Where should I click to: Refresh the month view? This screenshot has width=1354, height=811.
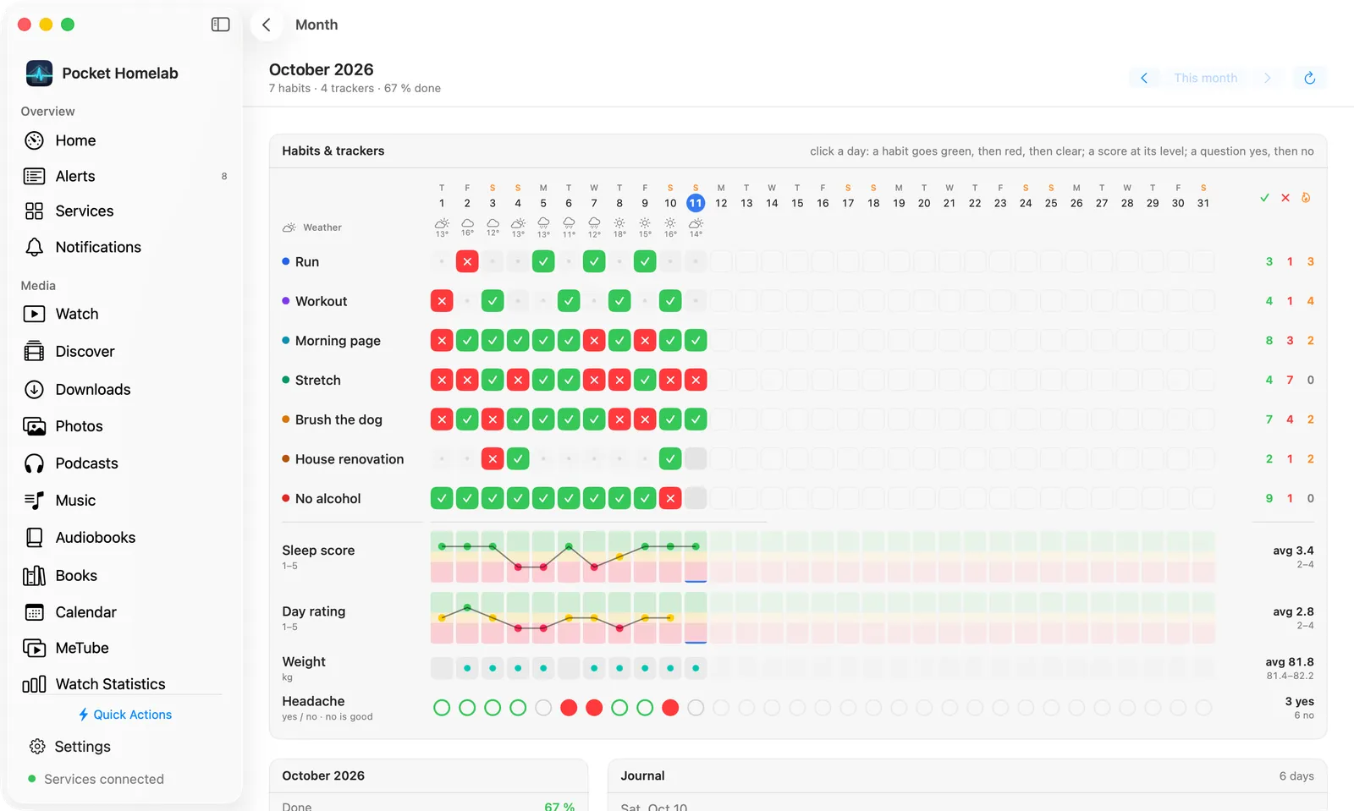coord(1310,78)
